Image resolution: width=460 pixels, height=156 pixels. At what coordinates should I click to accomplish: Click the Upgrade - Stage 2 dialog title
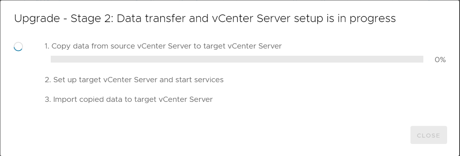(x=205, y=19)
